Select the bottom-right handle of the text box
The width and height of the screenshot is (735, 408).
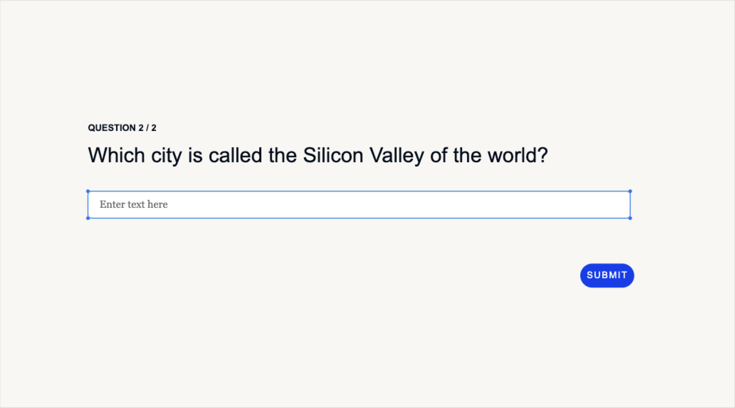tap(630, 218)
